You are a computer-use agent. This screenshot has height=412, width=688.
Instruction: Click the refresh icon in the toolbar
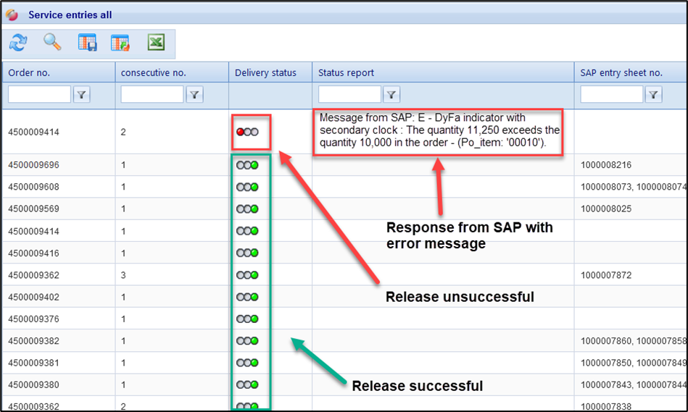17,43
